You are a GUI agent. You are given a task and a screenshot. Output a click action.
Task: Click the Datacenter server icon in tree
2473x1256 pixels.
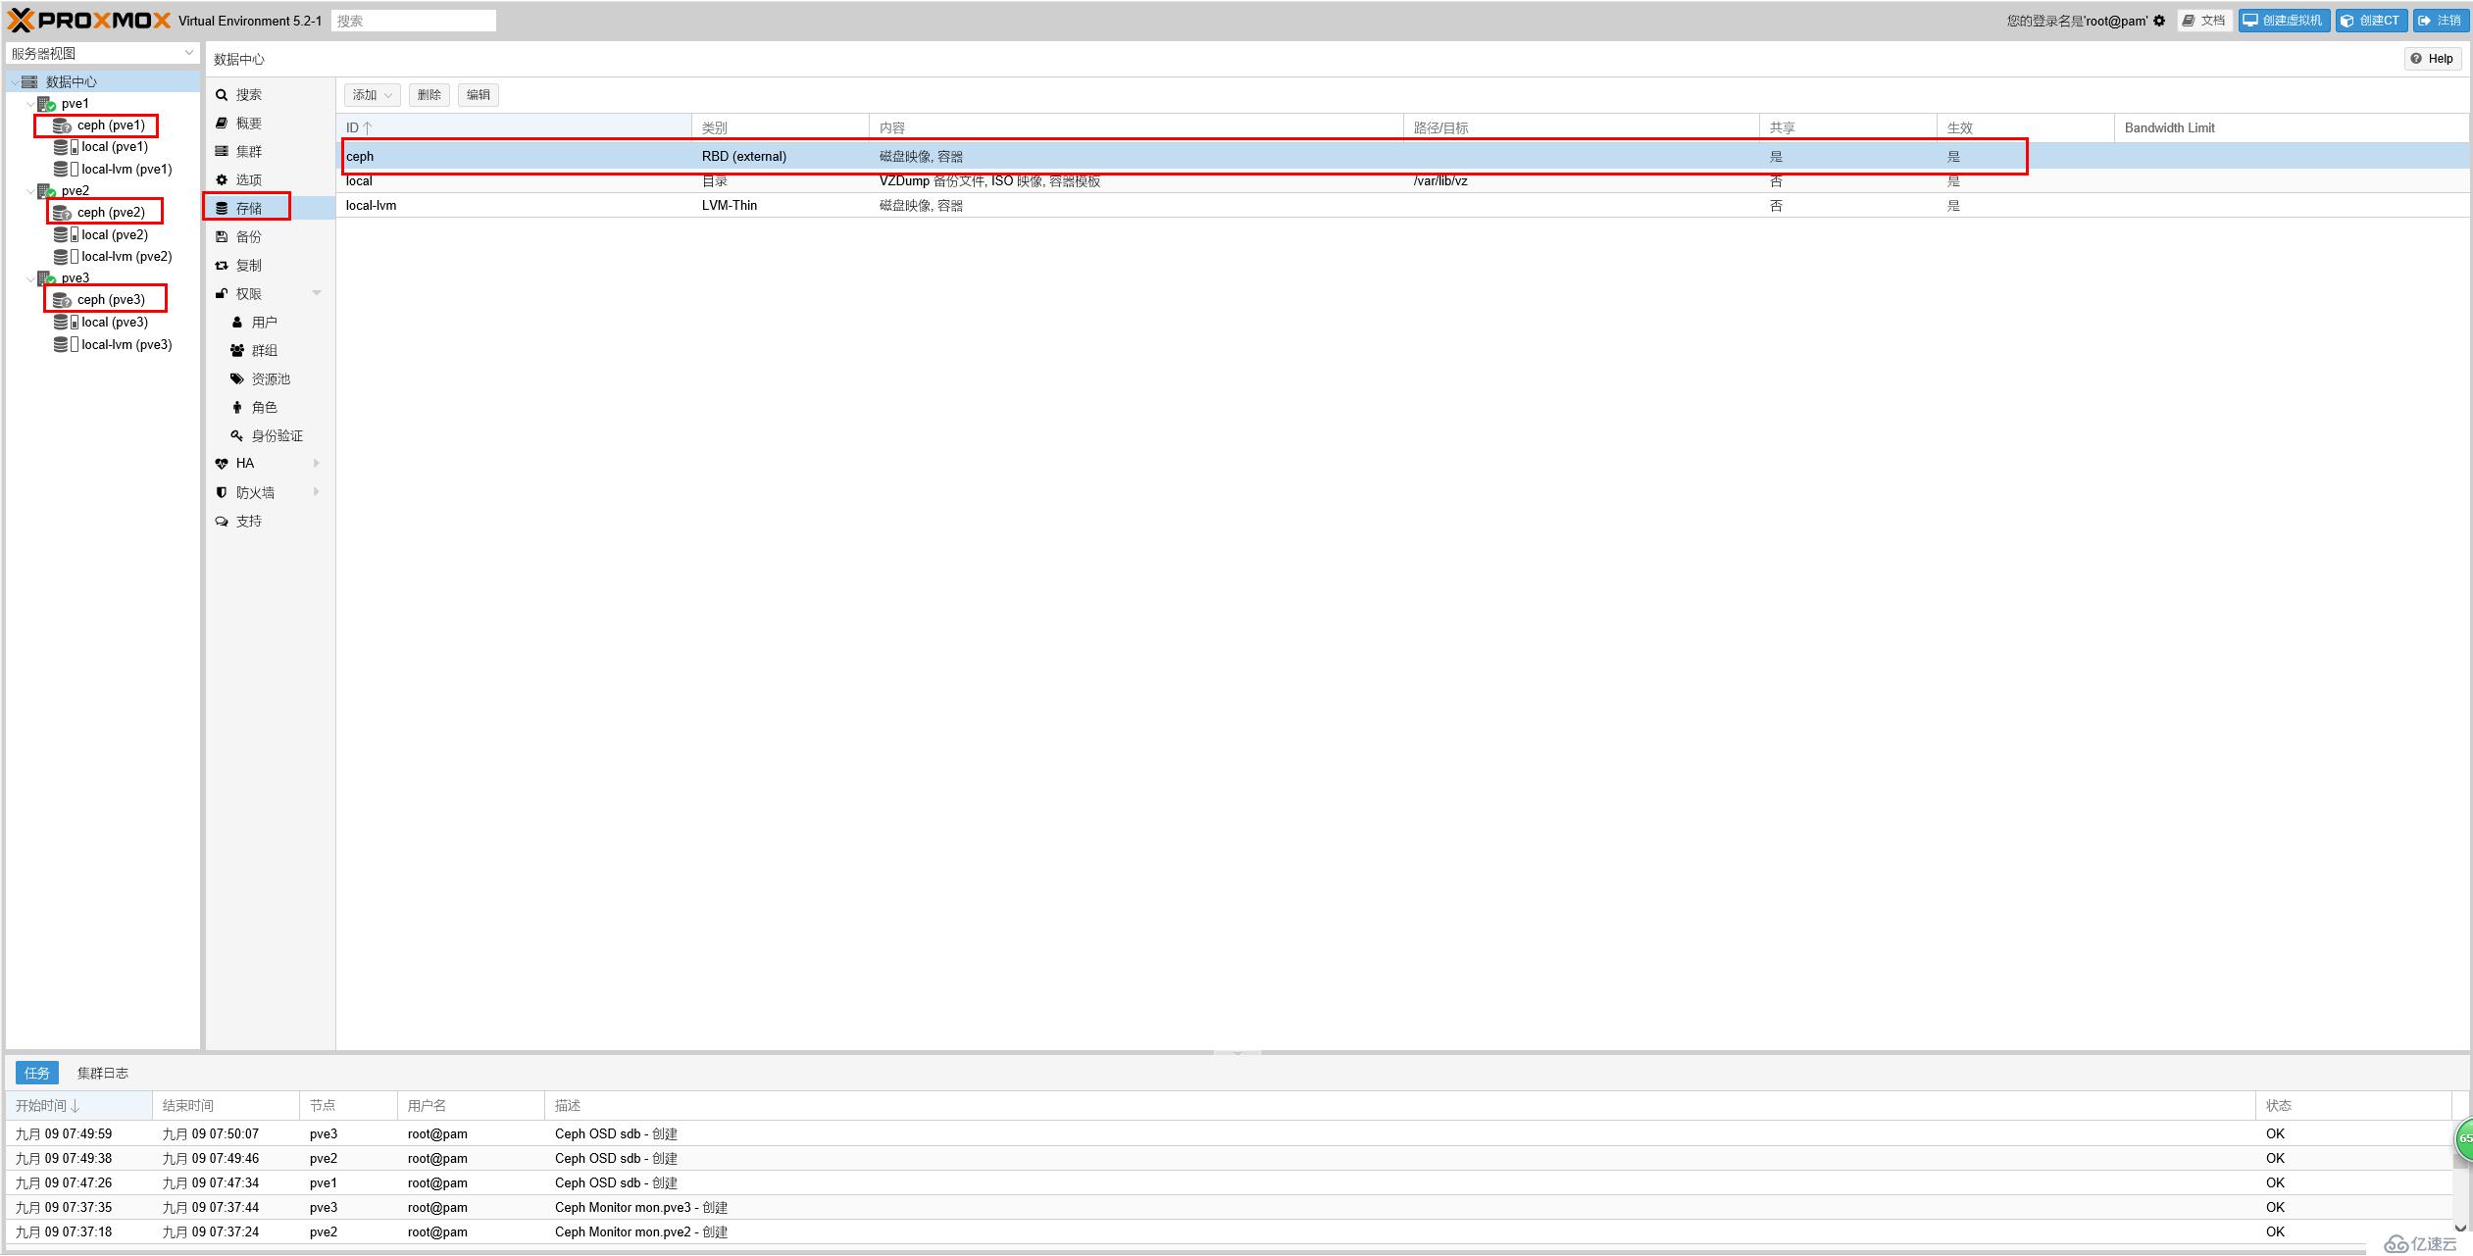(29, 81)
